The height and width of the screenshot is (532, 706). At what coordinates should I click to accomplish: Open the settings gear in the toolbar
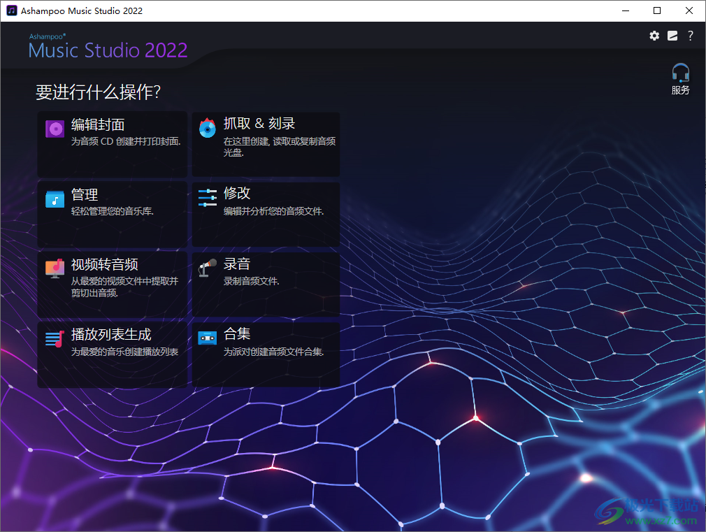coord(654,35)
